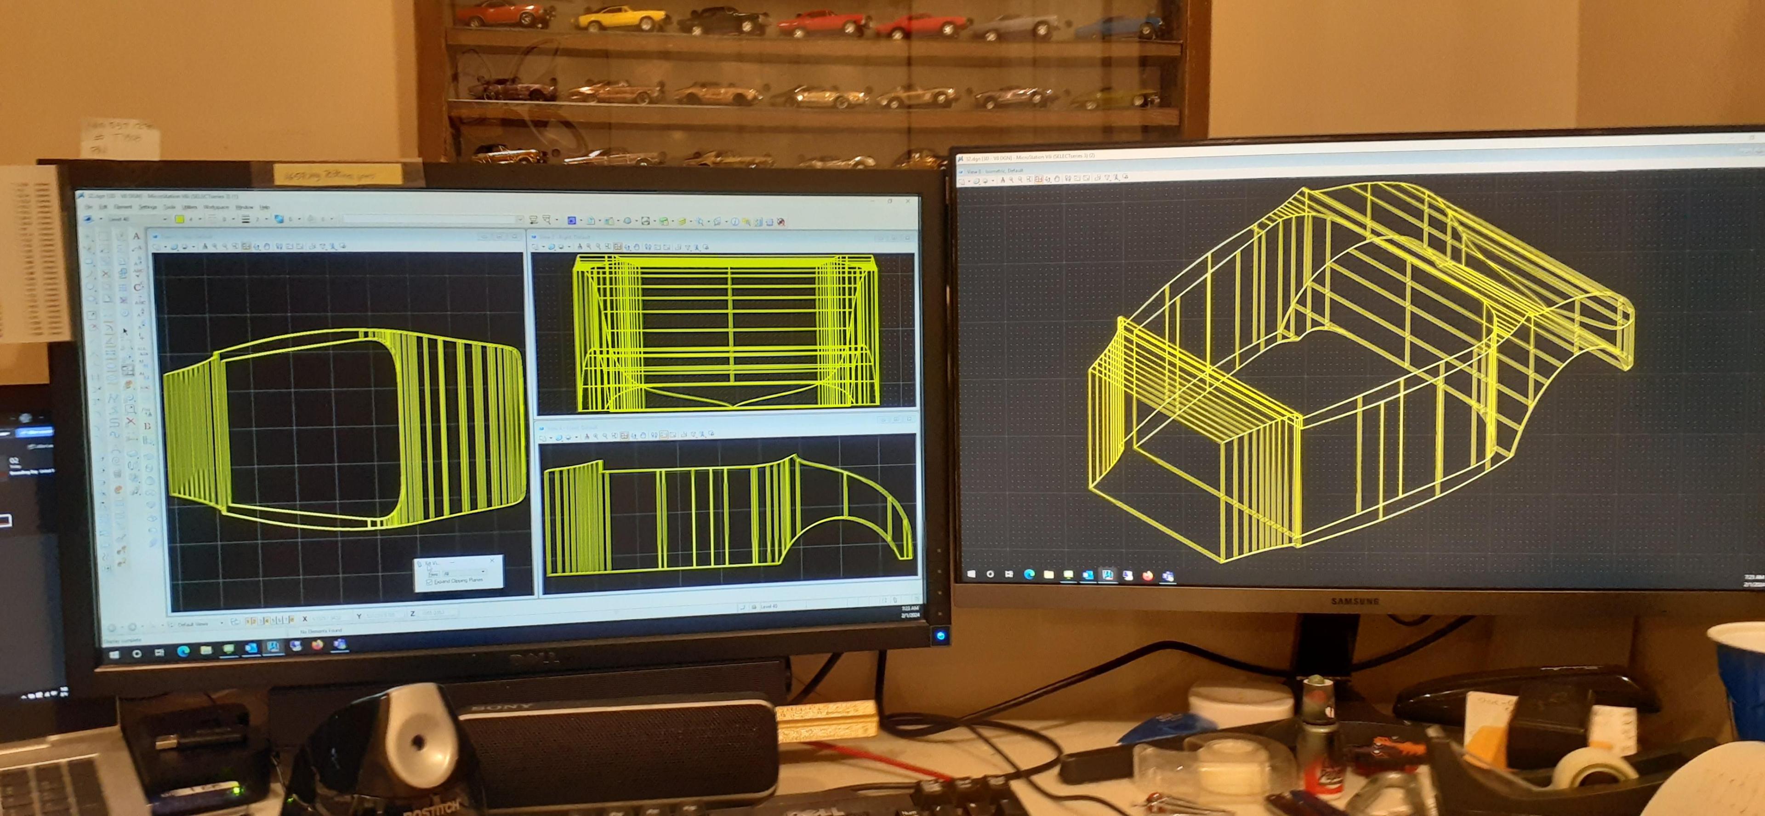Image resolution: width=1765 pixels, height=816 pixels.
Task: Click the Help menu
Action: 264,208
